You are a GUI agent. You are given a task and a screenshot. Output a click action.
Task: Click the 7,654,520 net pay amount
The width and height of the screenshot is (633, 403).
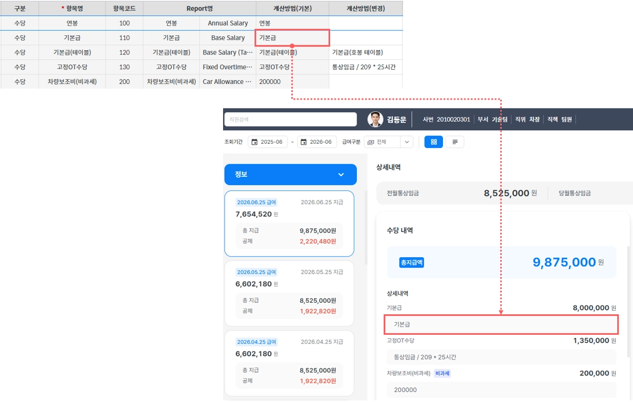[254, 214]
